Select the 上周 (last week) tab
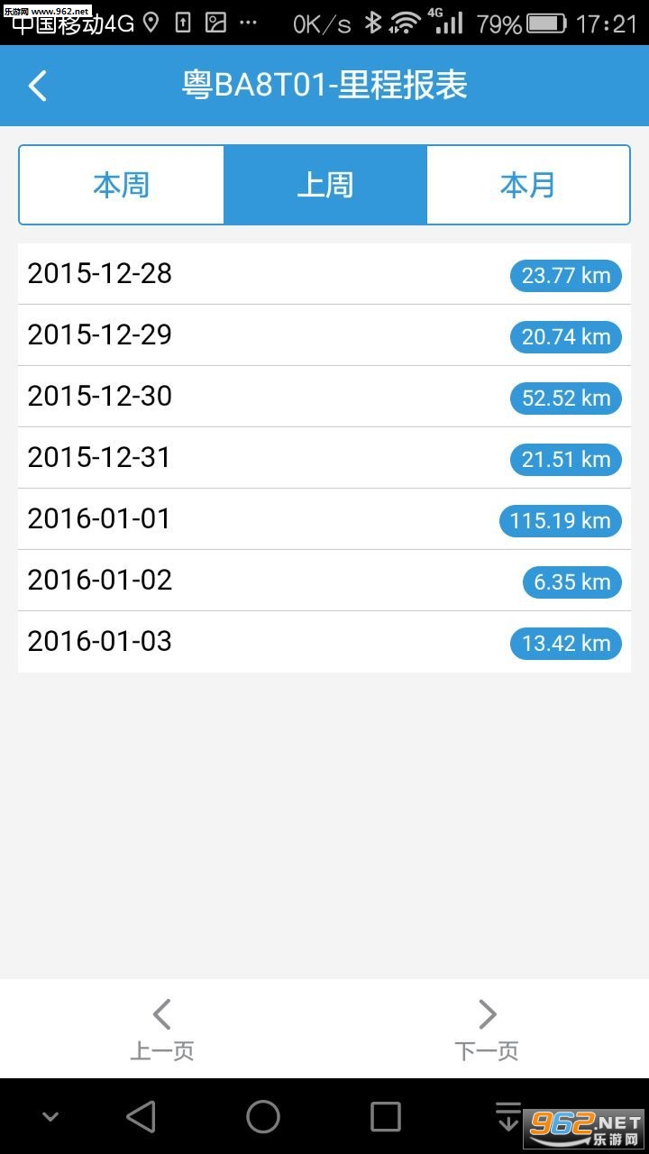The image size is (649, 1154). 324,186
